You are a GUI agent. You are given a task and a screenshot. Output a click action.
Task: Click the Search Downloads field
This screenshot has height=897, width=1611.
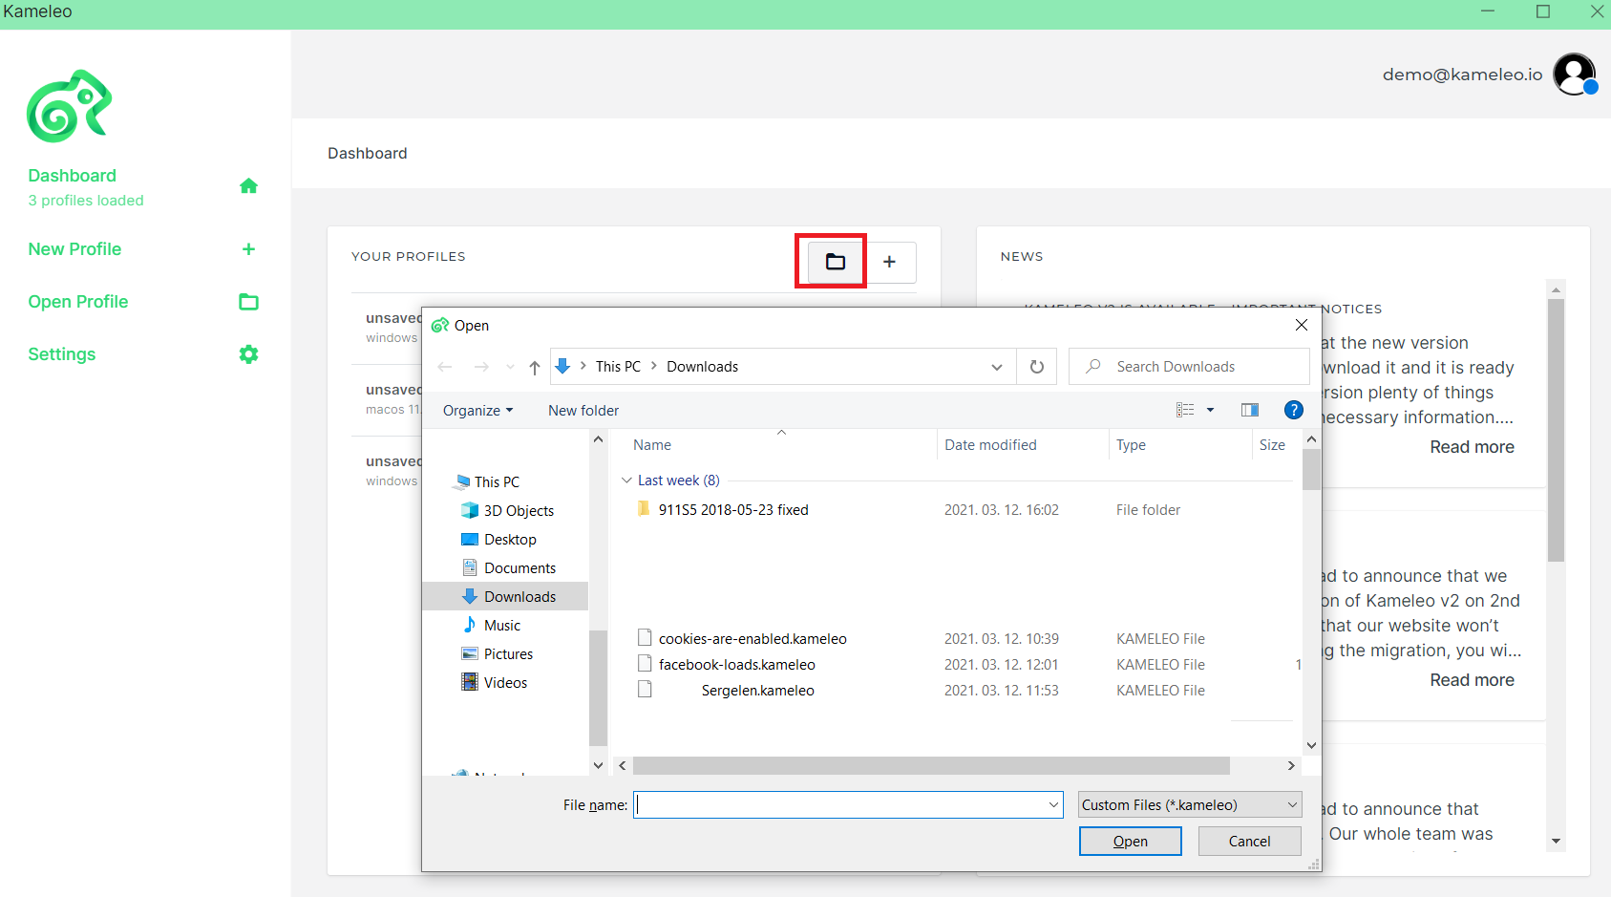pos(1189,367)
